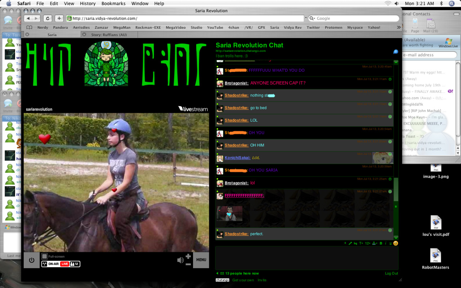Screen dimensions: 461x288
Task: Open the YouTube bookmark
Action: (x=215, y=27)
